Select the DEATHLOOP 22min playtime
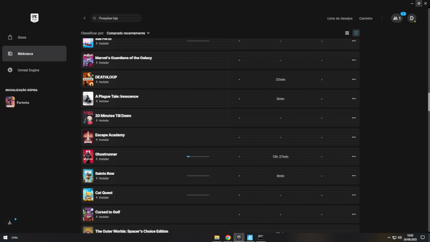Viewport: 430px width, 242px height. tap(280, 80)
